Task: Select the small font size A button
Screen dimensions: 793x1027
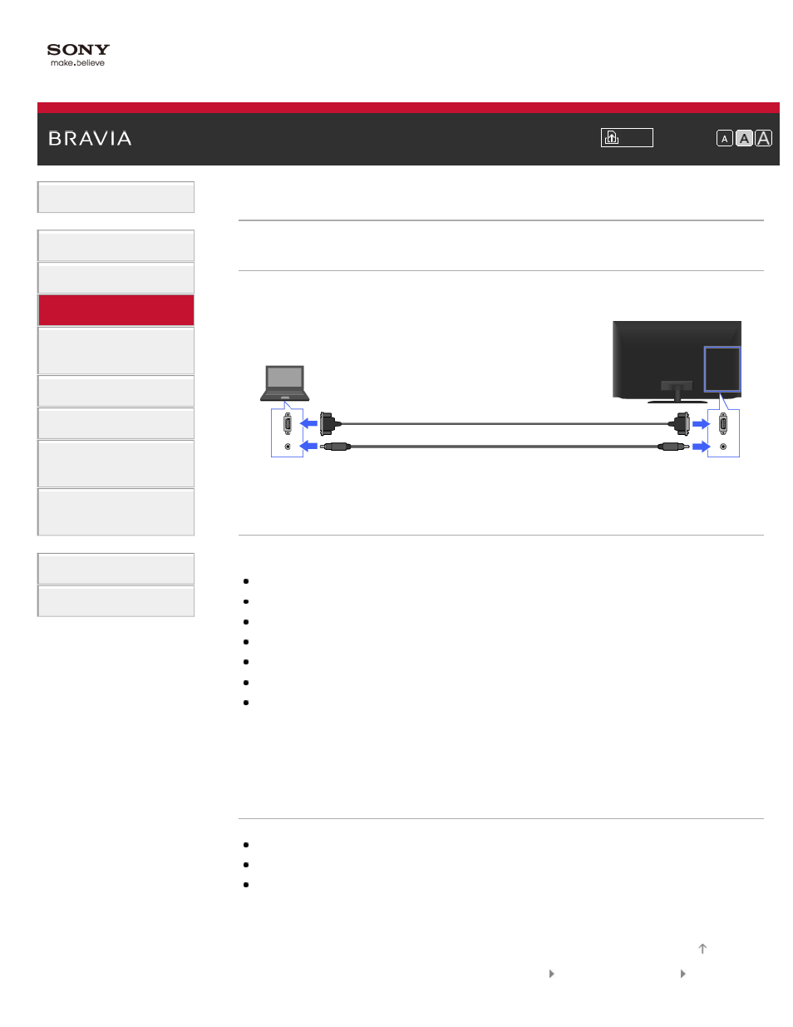Action: [725, 139]
